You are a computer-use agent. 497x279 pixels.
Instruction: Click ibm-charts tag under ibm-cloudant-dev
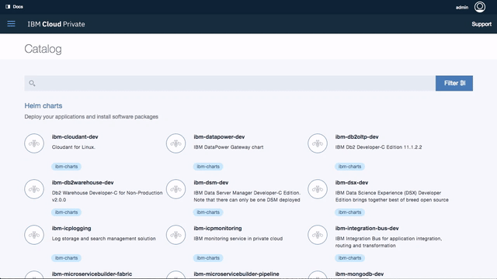[x=66, y=167]
